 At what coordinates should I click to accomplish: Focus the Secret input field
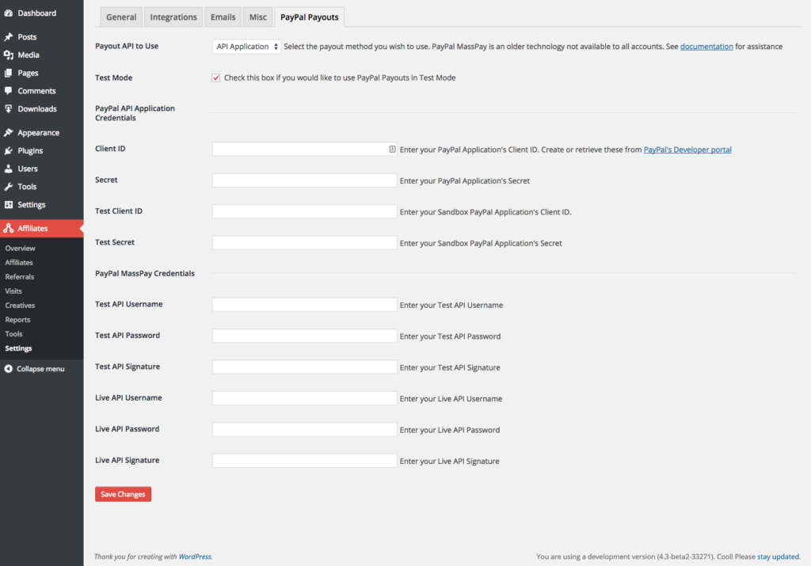[x=304, y=180]
